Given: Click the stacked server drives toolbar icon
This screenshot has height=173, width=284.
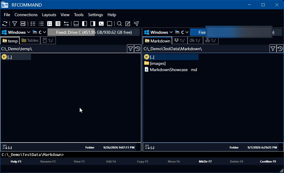Looking at the screenshot, I should point(23,24).
